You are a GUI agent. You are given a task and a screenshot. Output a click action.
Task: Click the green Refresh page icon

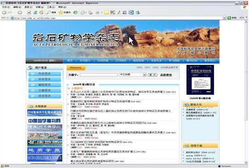[35, 12]
